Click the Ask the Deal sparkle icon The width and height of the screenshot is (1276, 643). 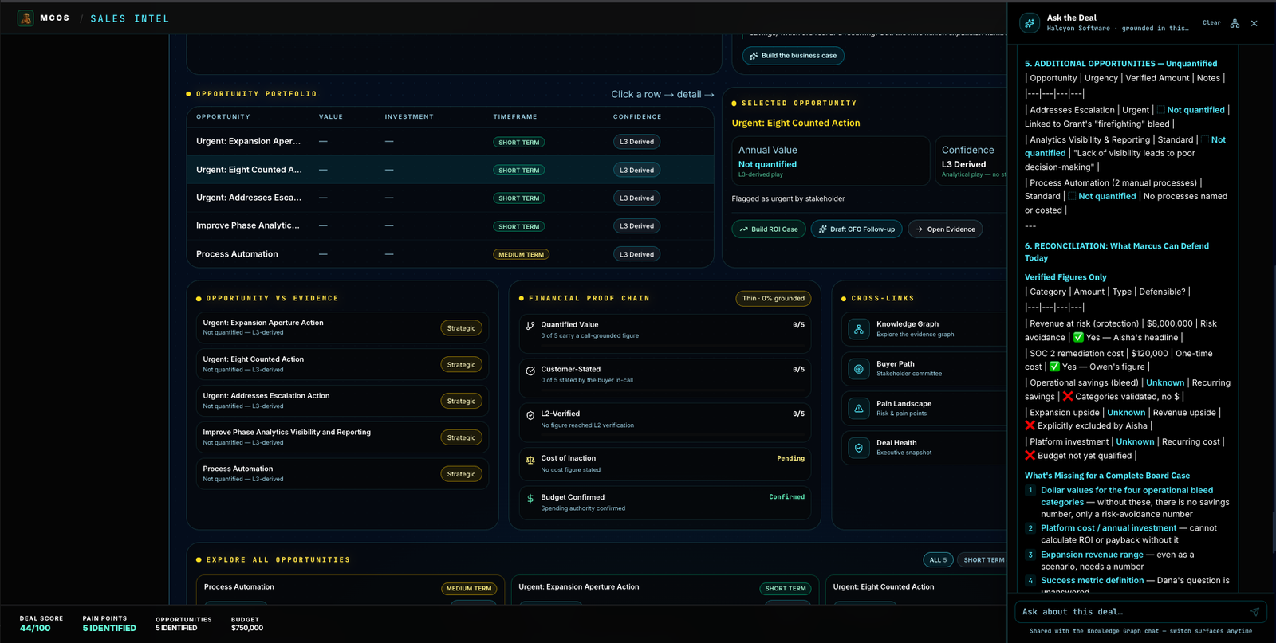1030,23
